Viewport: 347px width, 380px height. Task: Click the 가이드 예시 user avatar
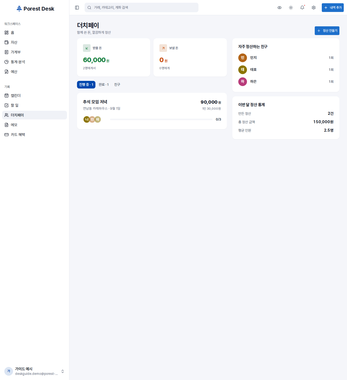tap(9, 371)
